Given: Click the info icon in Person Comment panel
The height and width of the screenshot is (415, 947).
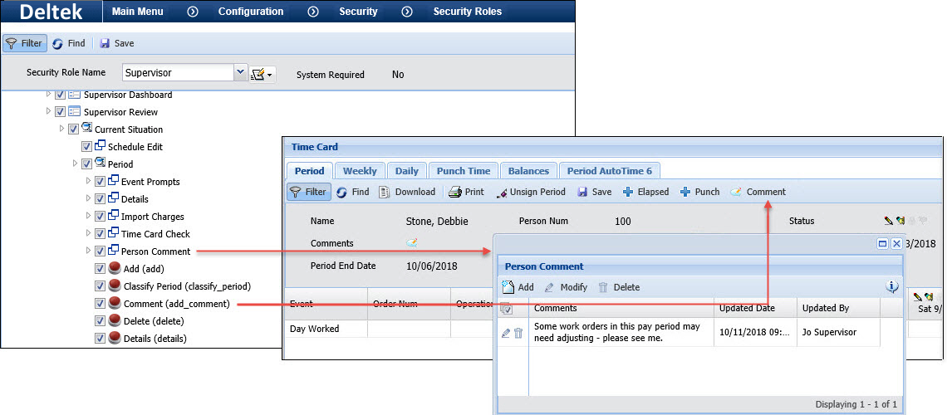Looking at the screenshot, I should coord(893,286).
